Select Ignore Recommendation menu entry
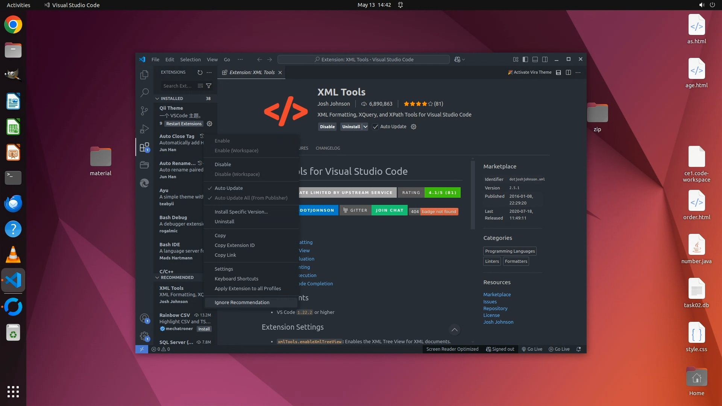This screenshot has height=406, width=722. click(242, 303)
